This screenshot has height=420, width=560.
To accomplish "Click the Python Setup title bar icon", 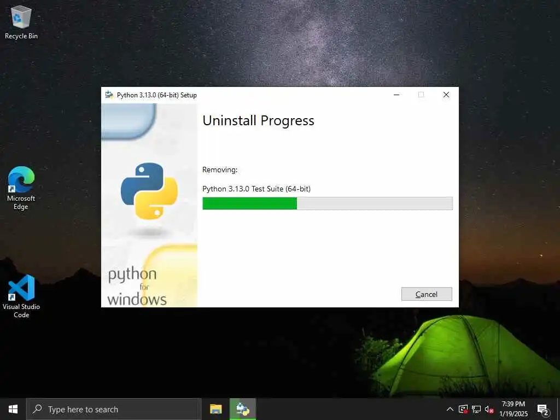I will click(109, 95).
